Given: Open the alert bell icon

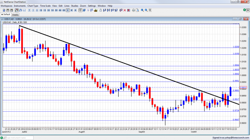Looking at the screenshot, I should (x=101, y=10).
